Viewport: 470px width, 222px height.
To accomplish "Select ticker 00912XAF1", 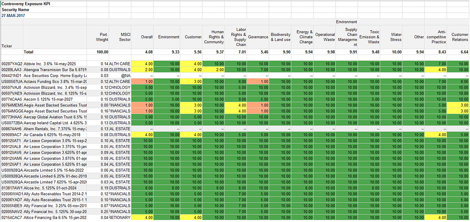I will pyautogui.click(x=12, y=164).
